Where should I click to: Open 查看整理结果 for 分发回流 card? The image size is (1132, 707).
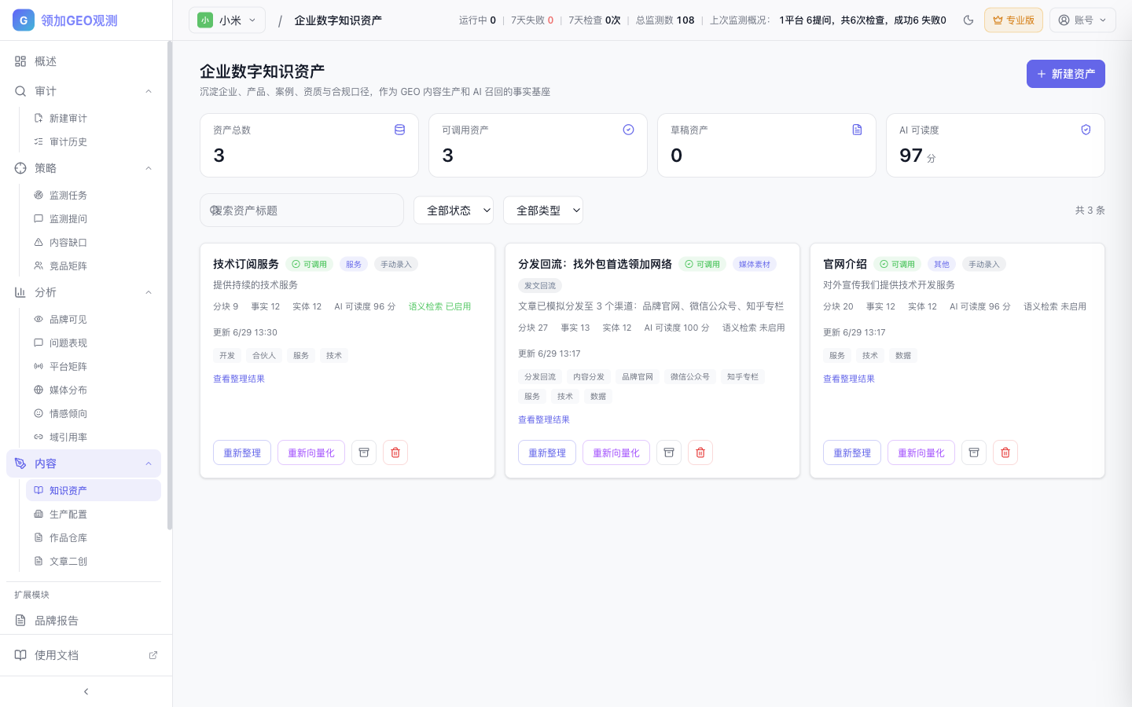click(x=544, y=419)
